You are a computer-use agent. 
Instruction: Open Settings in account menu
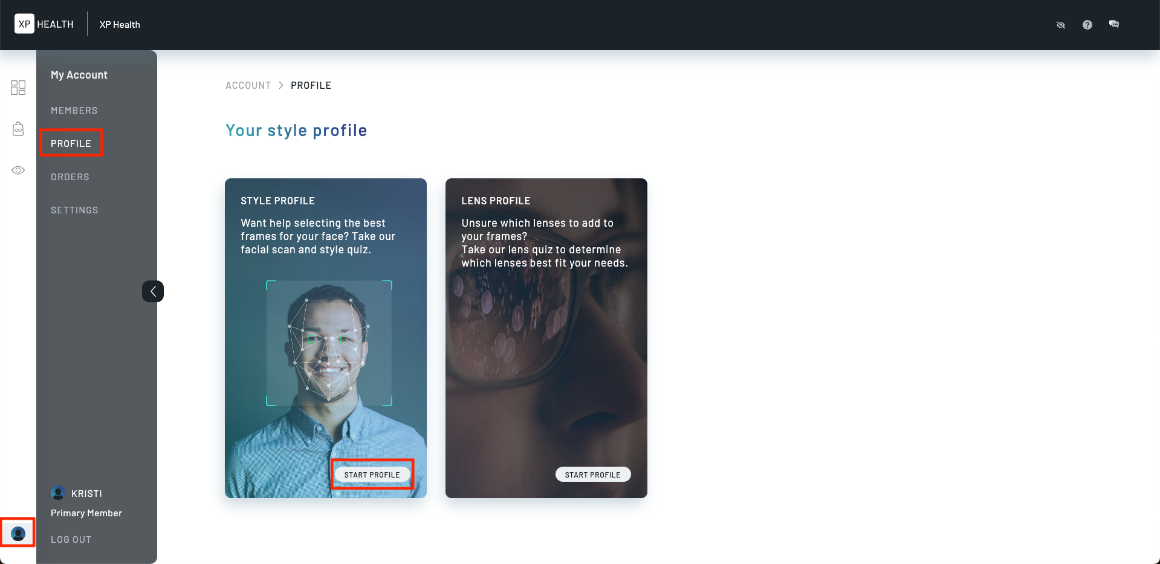click(x=74, y=210)
